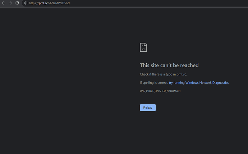The width and height of the screenshot is (248, 154).
Task: Open the Windows Network Diagnostics link
Action: (199, 82)
